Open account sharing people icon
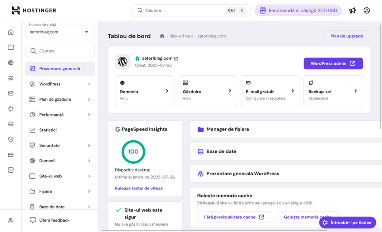The image size is (382, 232). click(x=11, y=220)
